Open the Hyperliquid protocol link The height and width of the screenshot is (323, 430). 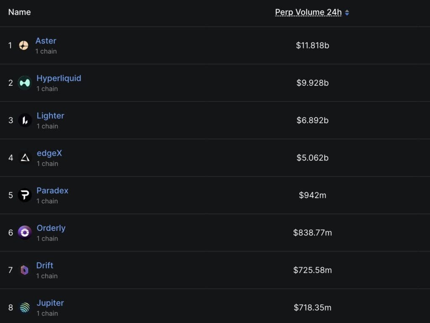pyautogui.click(x=59, y=78)
